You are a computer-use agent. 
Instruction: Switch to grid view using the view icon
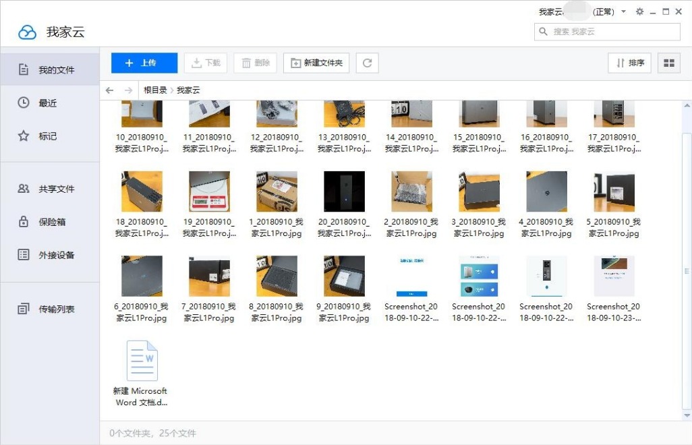(669, 63)
